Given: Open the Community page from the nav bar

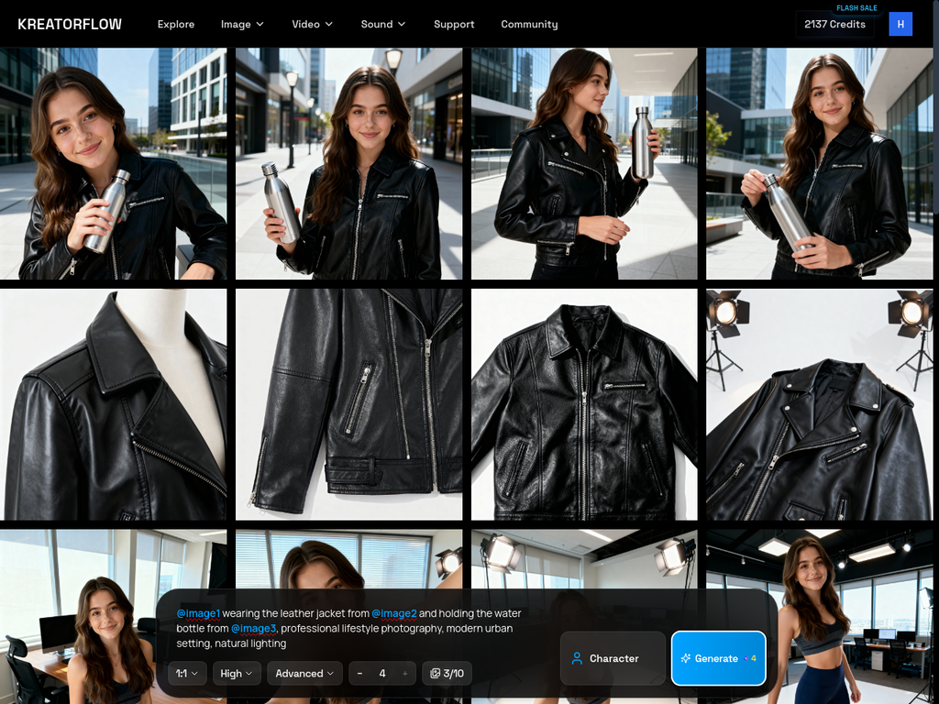Looking at the screenshot, I should 529,25.
